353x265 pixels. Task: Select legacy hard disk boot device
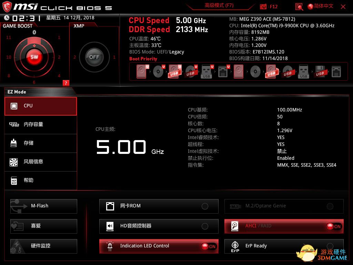click(239, 72)
